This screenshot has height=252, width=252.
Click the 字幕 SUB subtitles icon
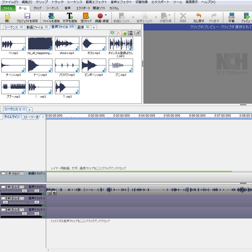(x=231, y=16)
